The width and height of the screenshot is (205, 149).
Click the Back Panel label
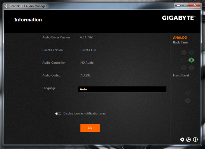pyautogui.click(x=181, y=42)
